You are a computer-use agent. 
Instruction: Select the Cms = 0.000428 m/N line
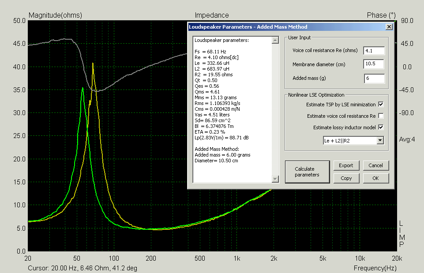(218, 109)
